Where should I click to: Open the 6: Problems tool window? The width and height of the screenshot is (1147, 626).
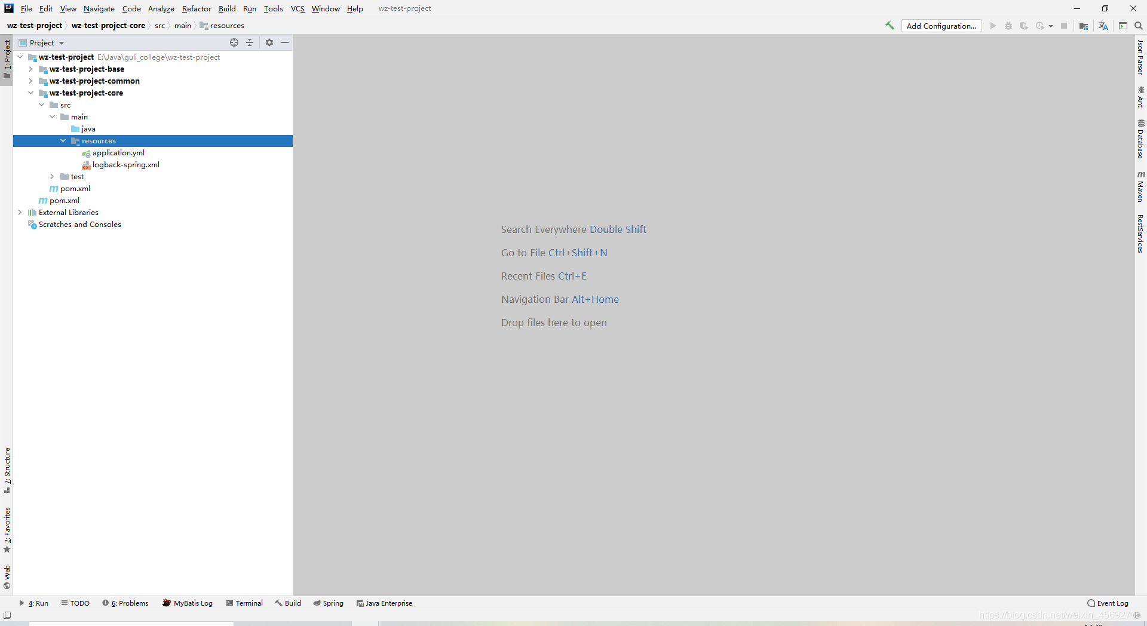pyautogui.click(x=125, y=603)
